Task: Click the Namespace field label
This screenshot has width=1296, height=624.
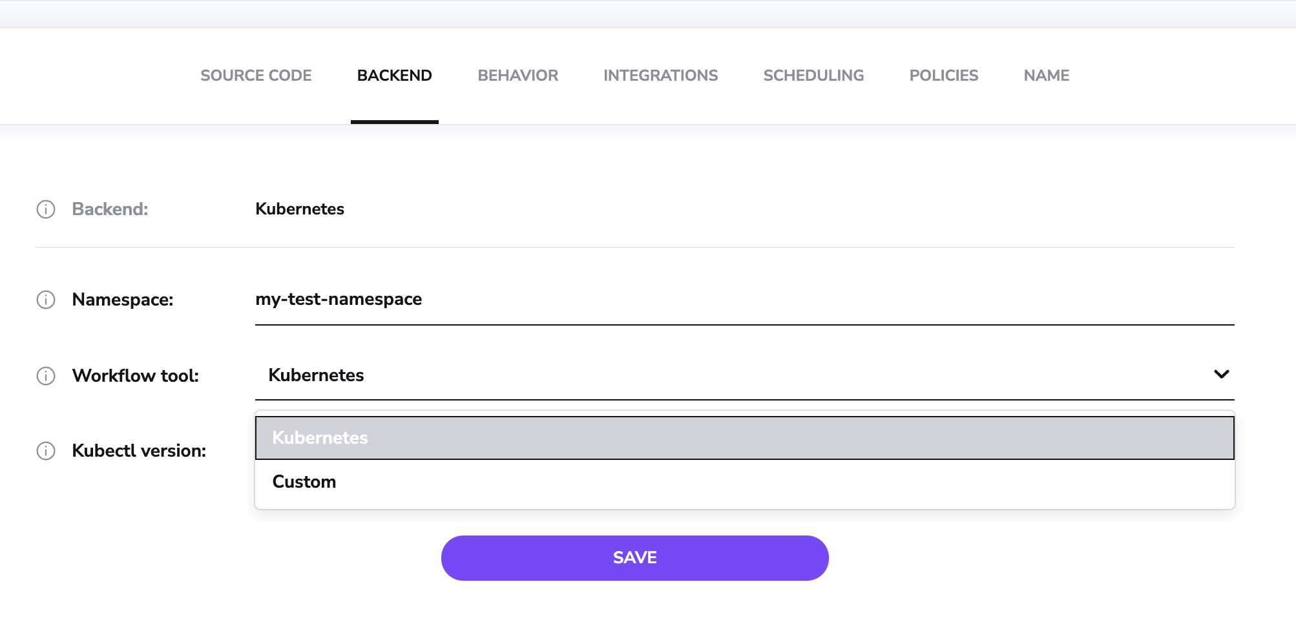Action: [123, 299]
